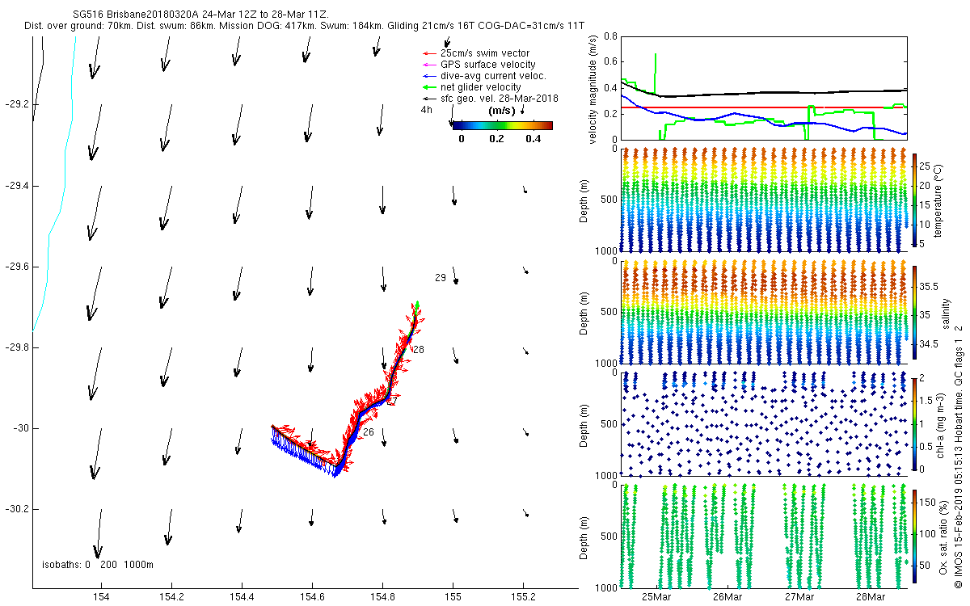Click the temperature colorbar
Screen dimensions: 970x606
[914, 199]
